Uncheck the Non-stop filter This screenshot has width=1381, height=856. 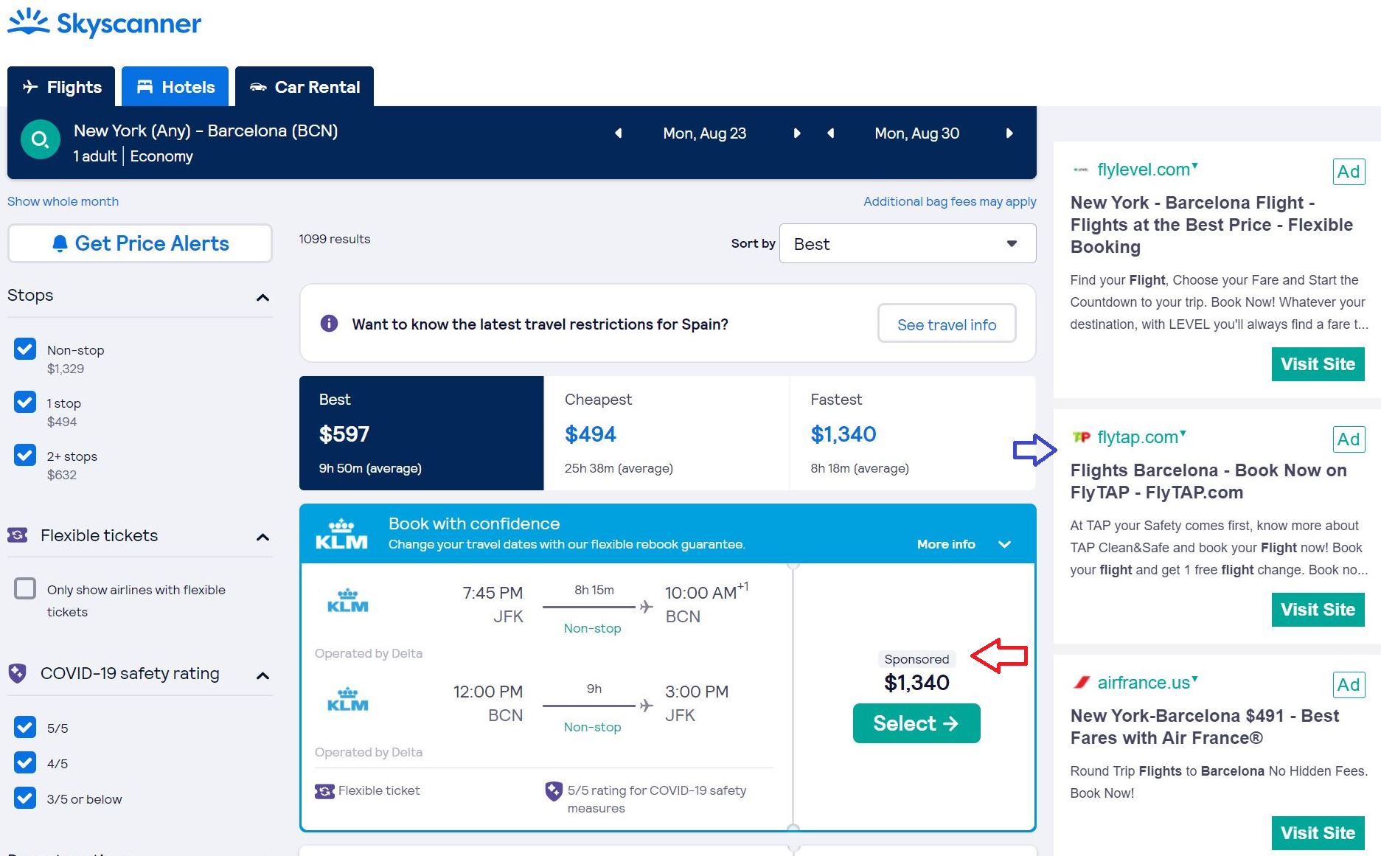25,349
